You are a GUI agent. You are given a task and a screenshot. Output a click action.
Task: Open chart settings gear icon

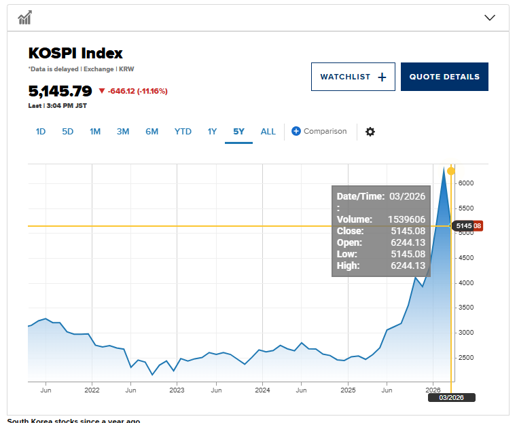click(x=370, y=132)
